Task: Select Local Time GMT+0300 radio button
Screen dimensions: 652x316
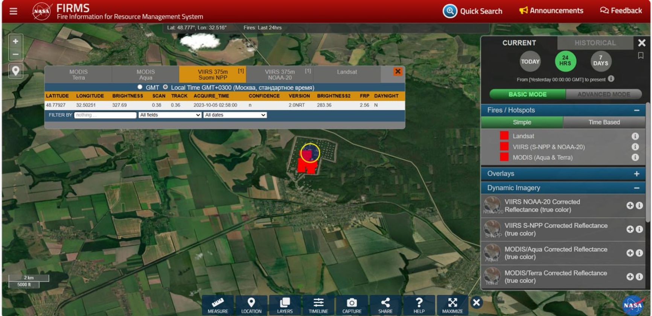Action: pos(165,87)
